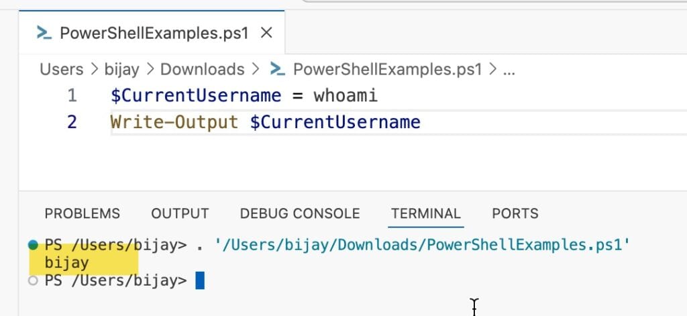Select the TERMINAL panel tab

tap(426, 213)
